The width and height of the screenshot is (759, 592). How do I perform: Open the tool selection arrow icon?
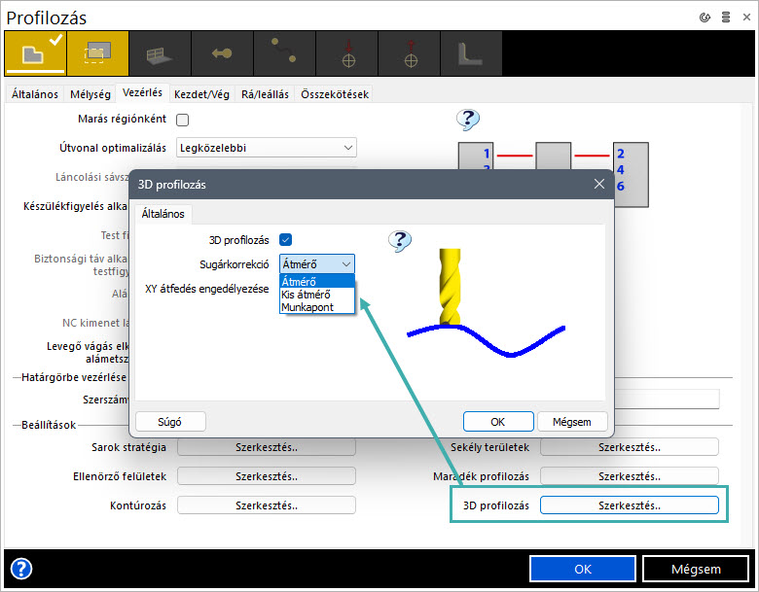(222, 53)
